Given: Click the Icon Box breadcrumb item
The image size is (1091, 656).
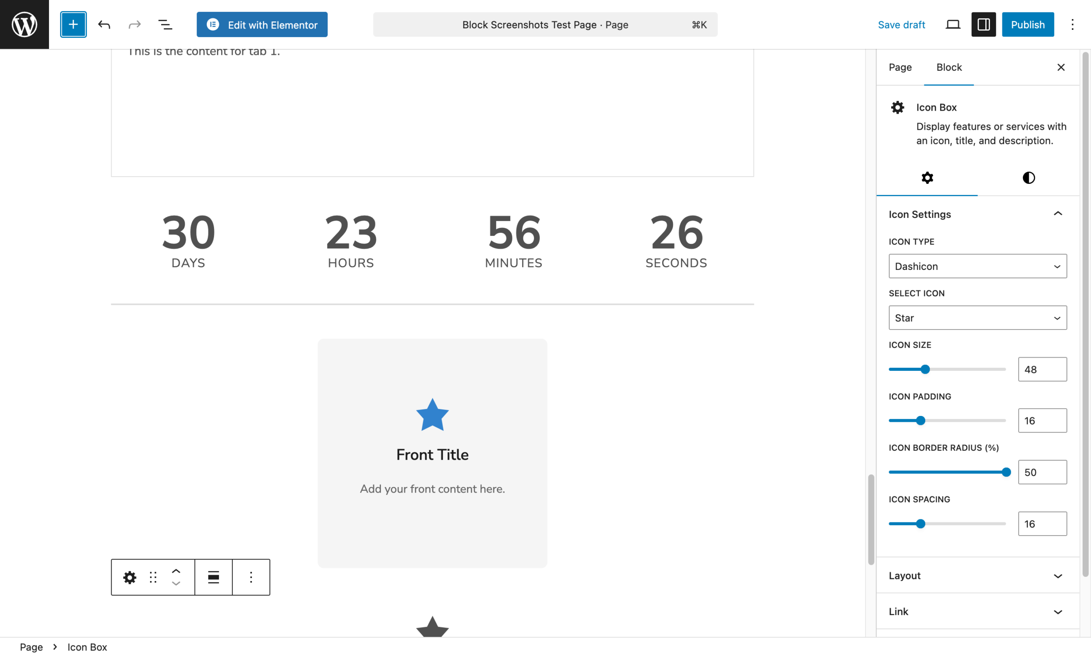Looking at the screenshot, I should [87, 646].
